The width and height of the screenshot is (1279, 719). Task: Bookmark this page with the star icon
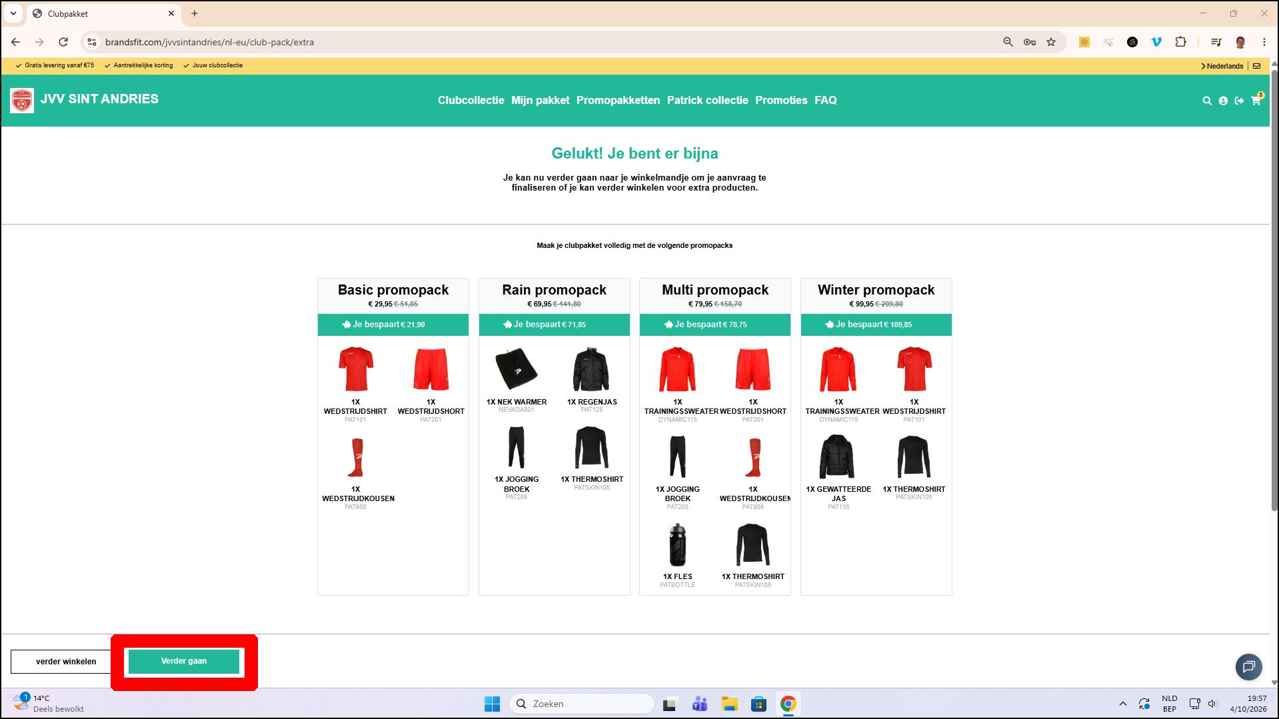(x=1051, y=42)
